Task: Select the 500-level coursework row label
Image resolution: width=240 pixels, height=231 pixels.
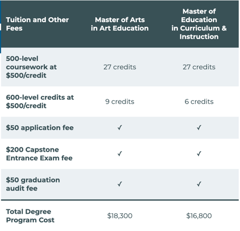Action: pos(31,67)
